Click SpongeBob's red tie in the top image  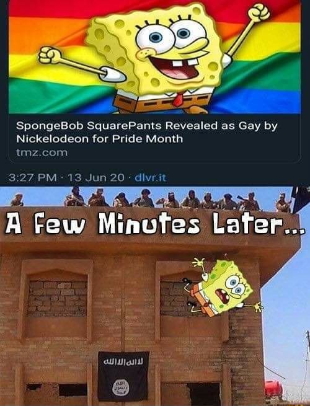[178, 99]
